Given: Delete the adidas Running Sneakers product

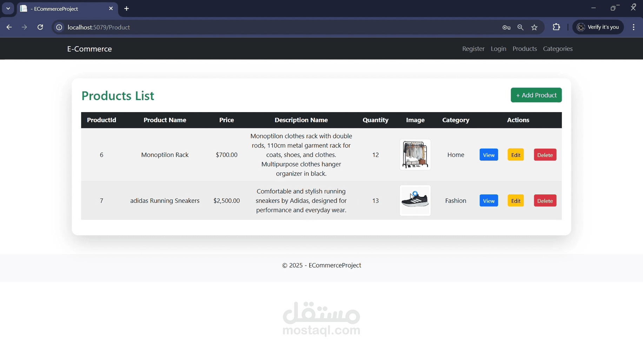Looking at the screenshot, I should click(x=545, y=200).
